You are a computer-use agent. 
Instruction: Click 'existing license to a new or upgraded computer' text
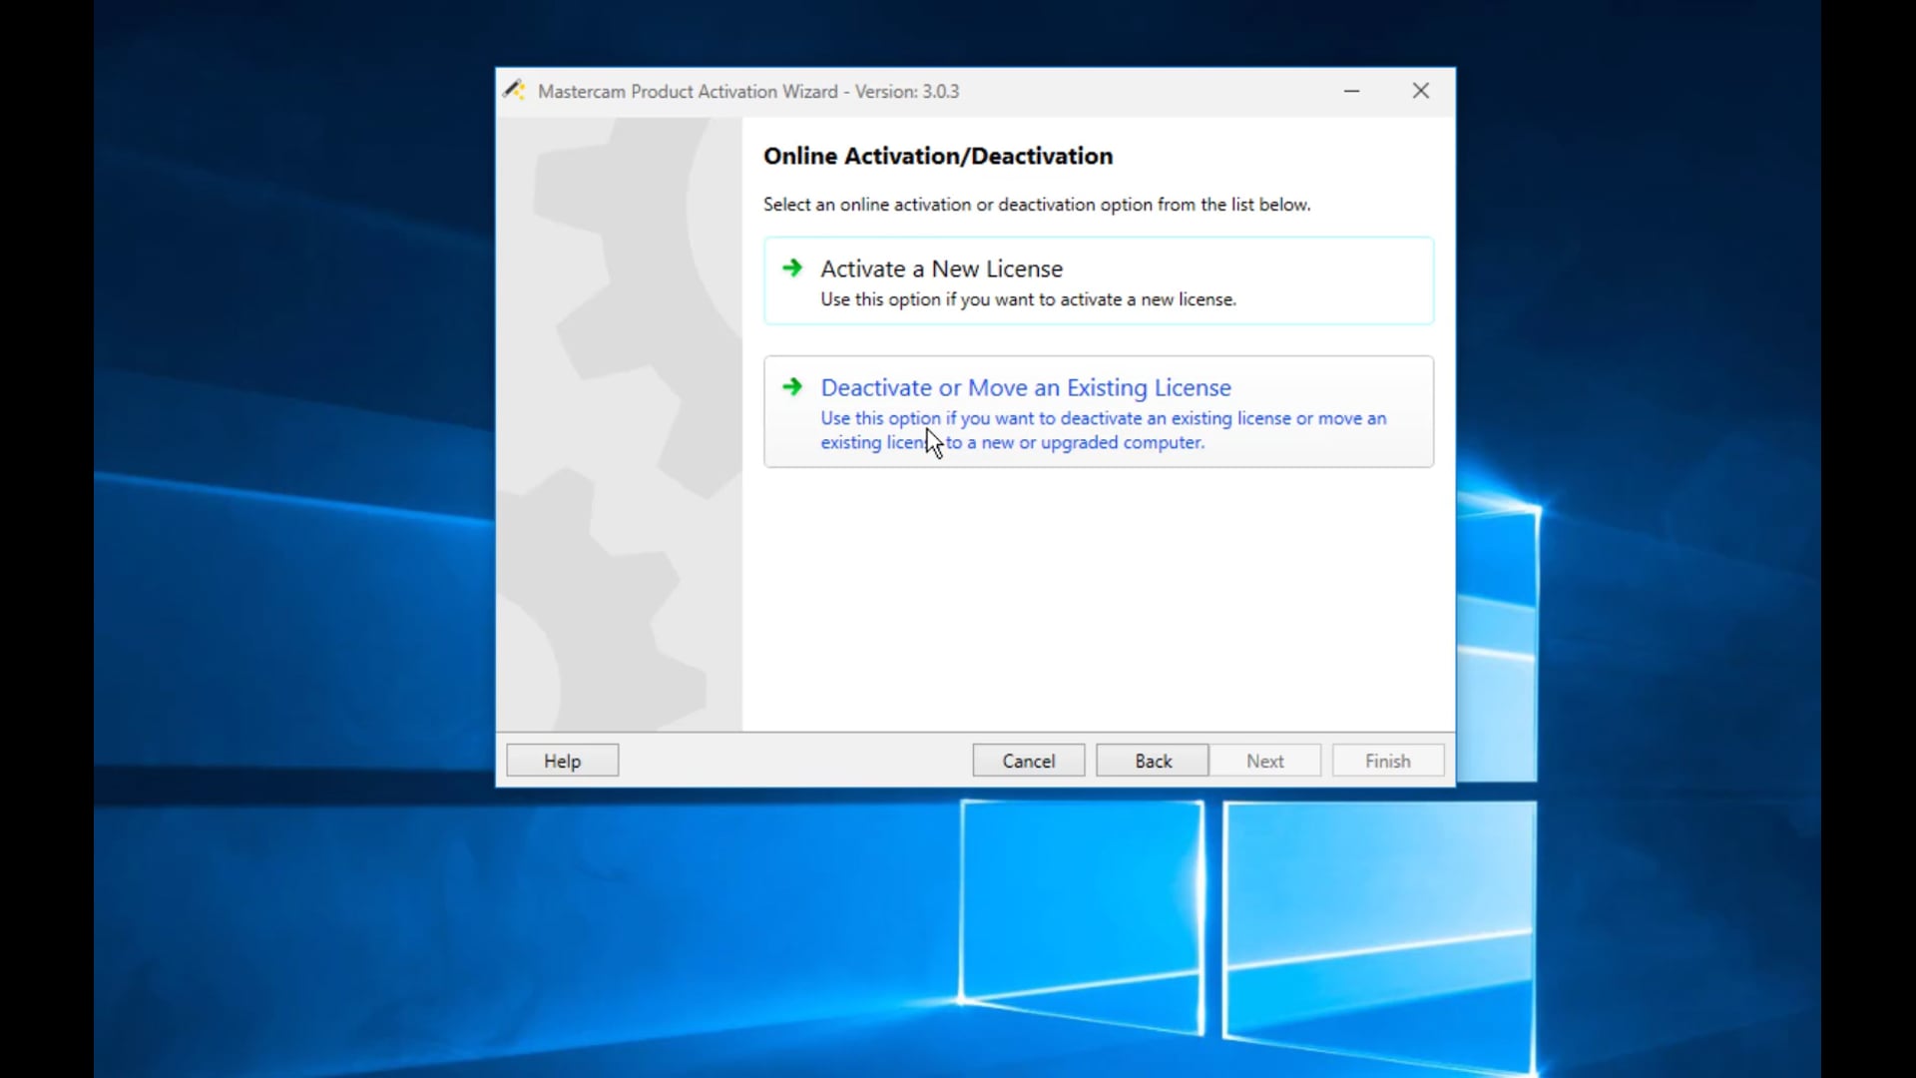coord(1013,442)
